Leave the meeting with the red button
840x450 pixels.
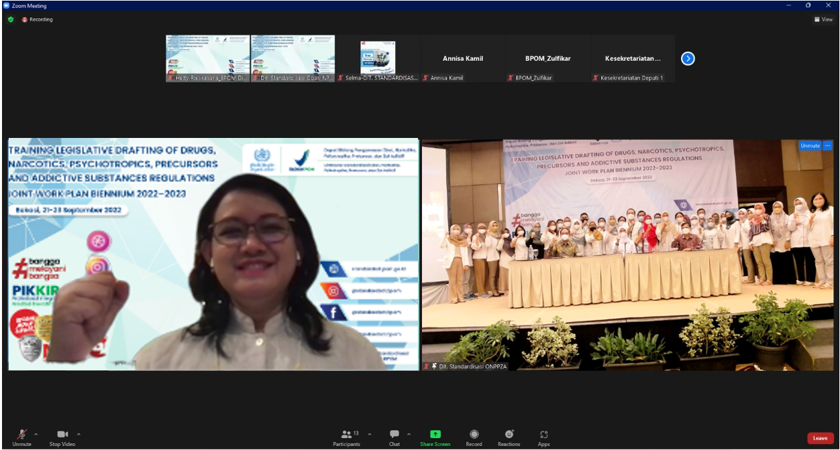(x=820, y=438)
